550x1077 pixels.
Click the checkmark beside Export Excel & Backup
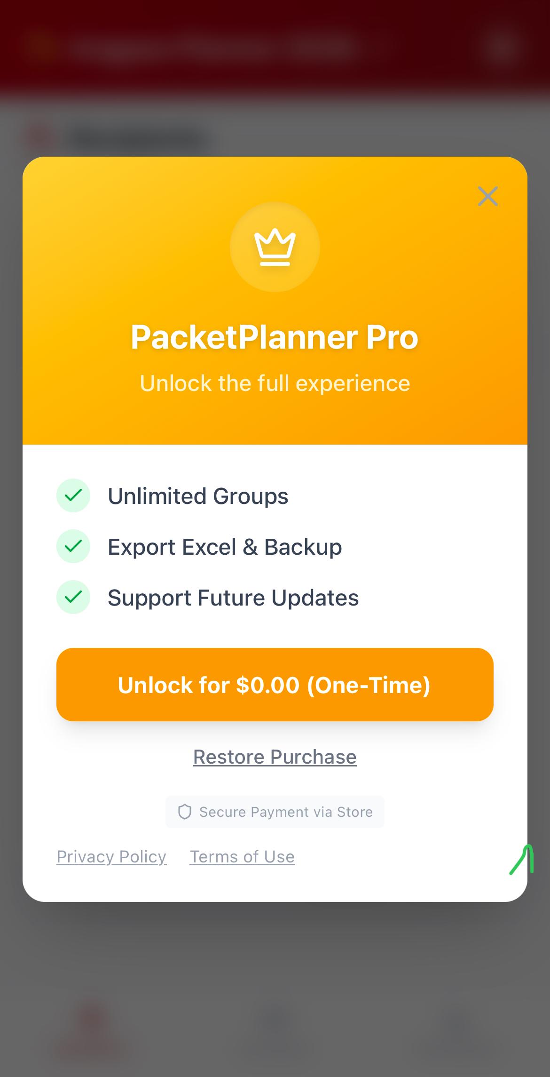[x=73, y=546]
